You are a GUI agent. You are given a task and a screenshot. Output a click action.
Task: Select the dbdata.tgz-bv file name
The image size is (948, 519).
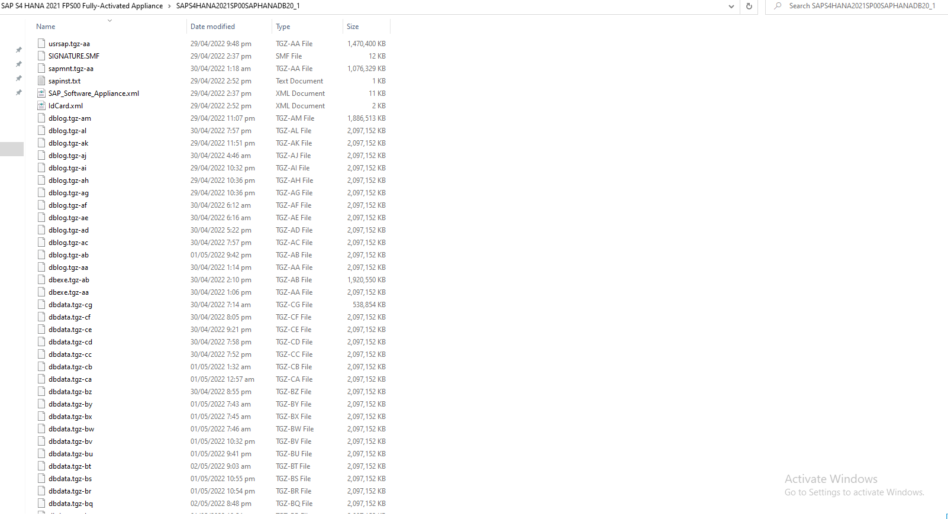coord(70,441)
